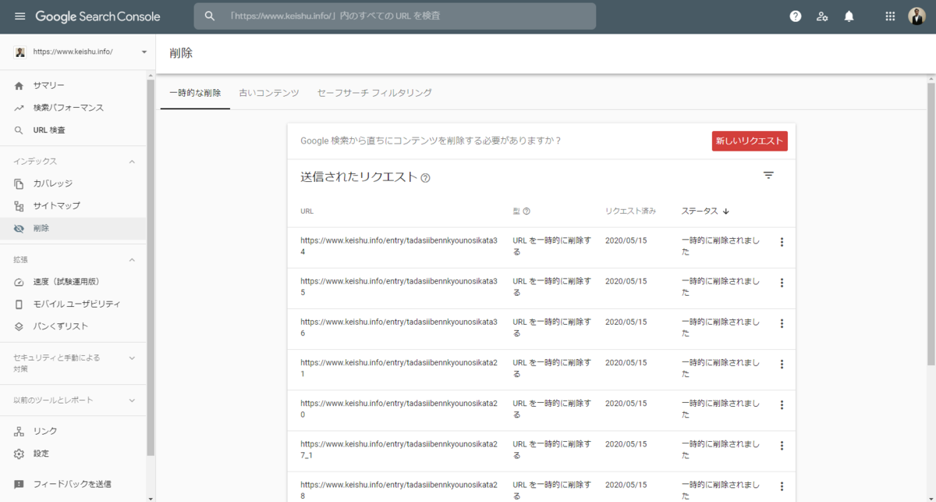
Task: Click the URL ending tadasiibennkyounosikata34
Action: (x=399, y=247)
